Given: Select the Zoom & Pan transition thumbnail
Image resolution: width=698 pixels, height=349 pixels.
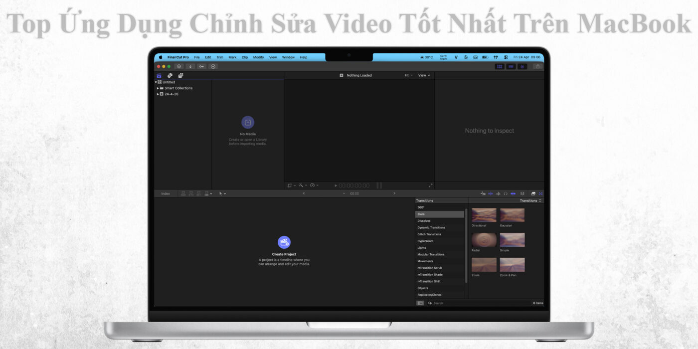Looking at the screenshot, I should point(513,265).
